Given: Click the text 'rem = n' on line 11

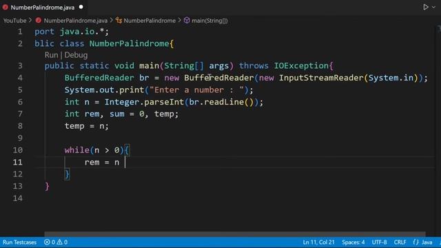Looking at the screenshot, I should click(x=102, y=163).
